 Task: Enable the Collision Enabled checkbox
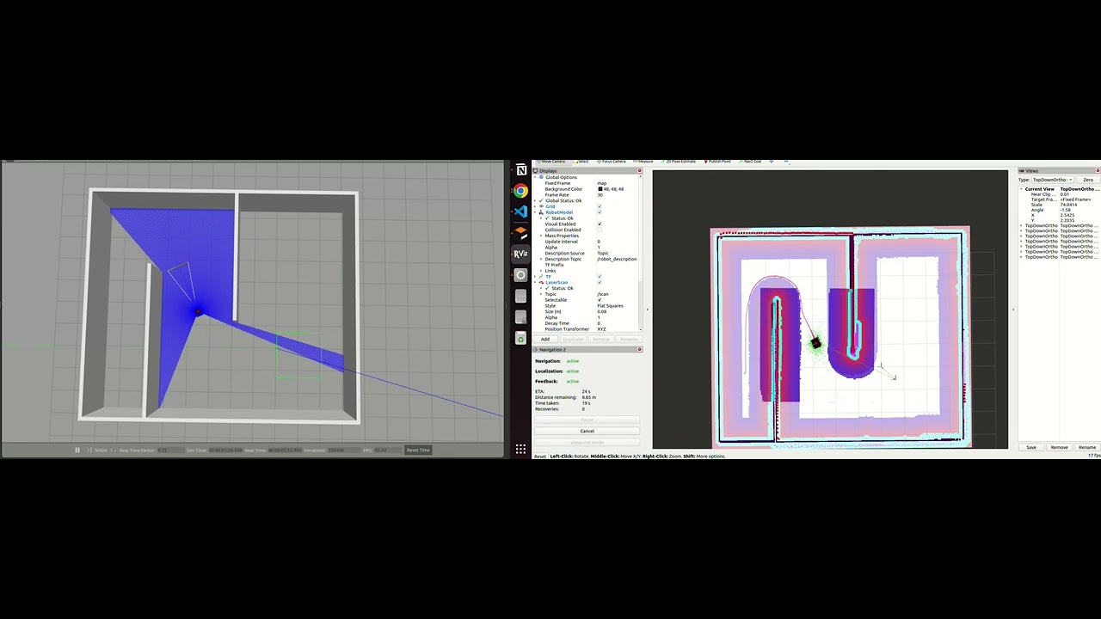[600, 230]
